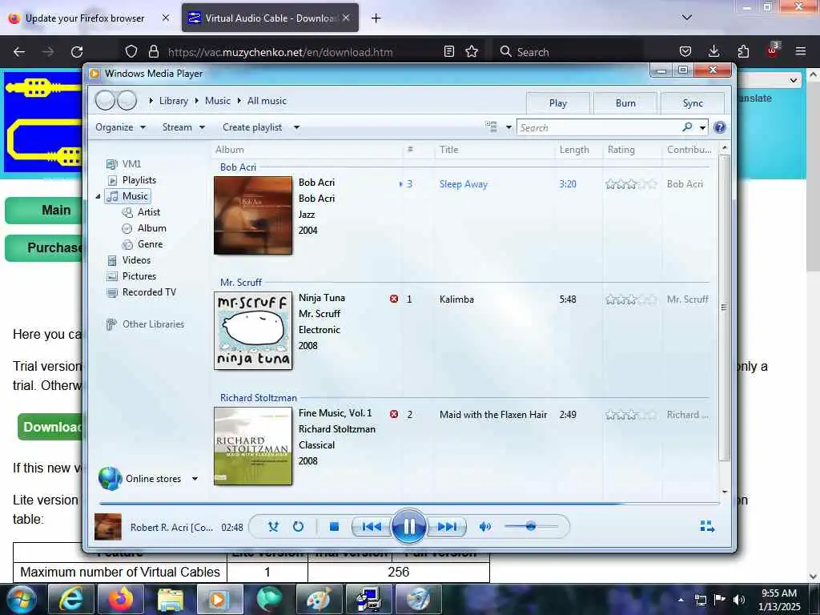Click Library in the breadcrumb path
The width and height of the screenshot is (820, 615).
click(x=173, y=101)
